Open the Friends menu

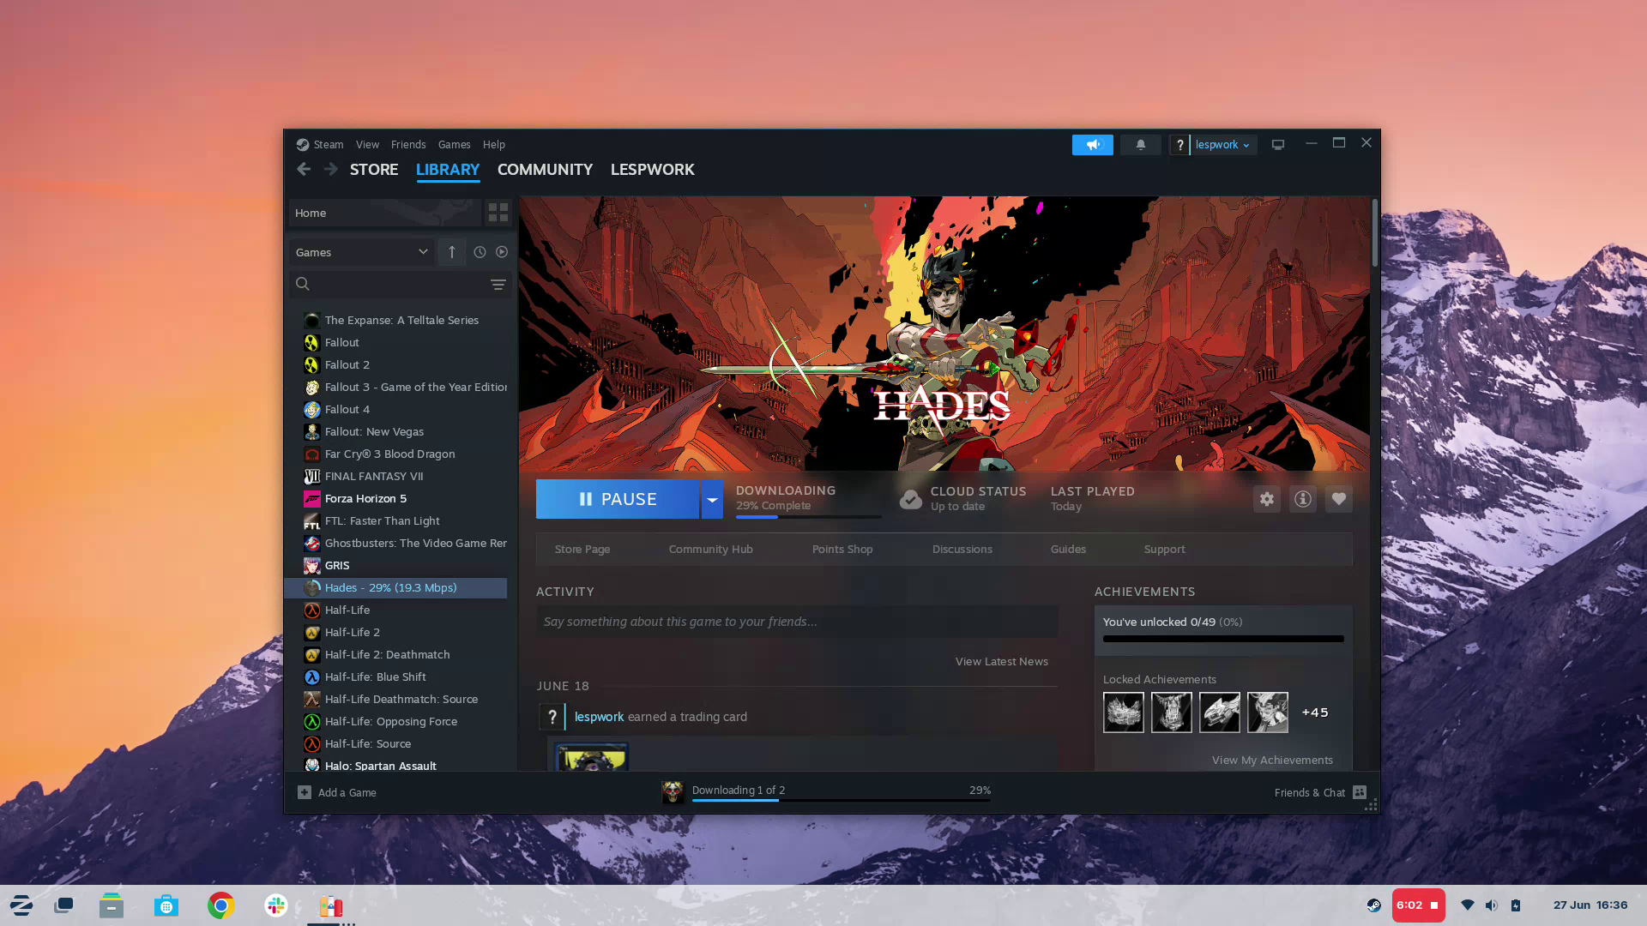(x=408, y=145)
